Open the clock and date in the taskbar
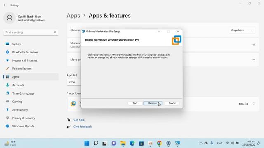The image size is (264, 148). coord(248,143)
